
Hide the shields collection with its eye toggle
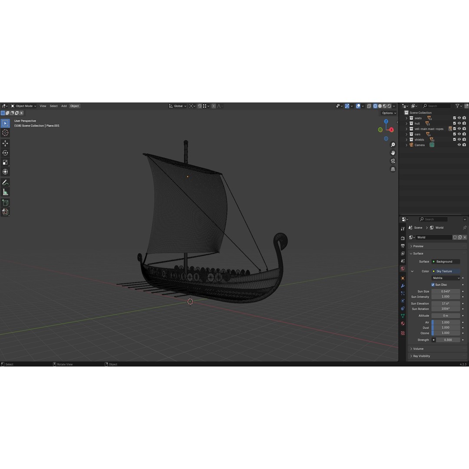459,139
